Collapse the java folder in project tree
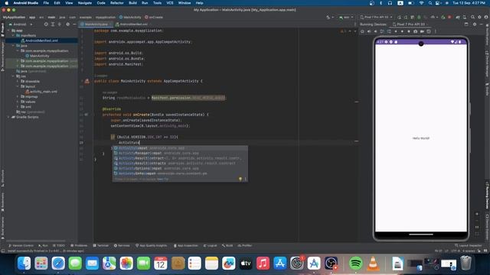Image resolution: width=490 pixels, height=275 pixels. 14,46
